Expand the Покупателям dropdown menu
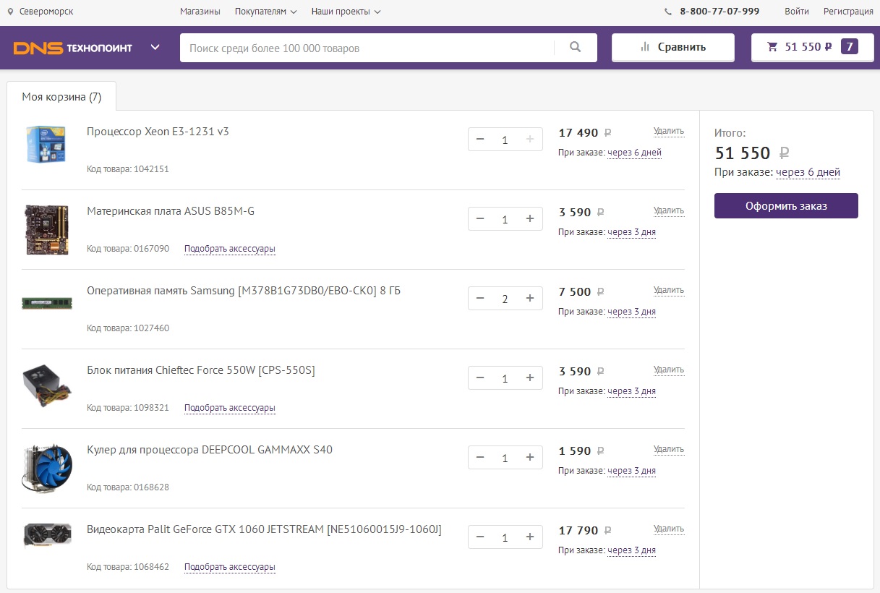Screen dimensions: 880x593 [x=265, y=12]
